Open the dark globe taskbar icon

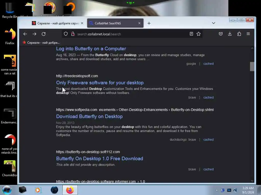[x=54, y=190]
